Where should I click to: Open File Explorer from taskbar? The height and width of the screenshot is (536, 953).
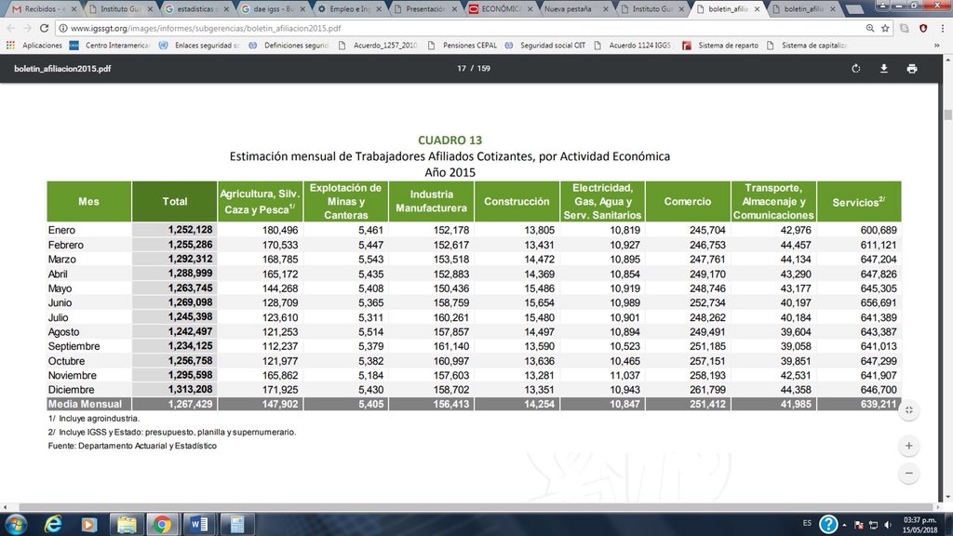(x=127, y=524)
